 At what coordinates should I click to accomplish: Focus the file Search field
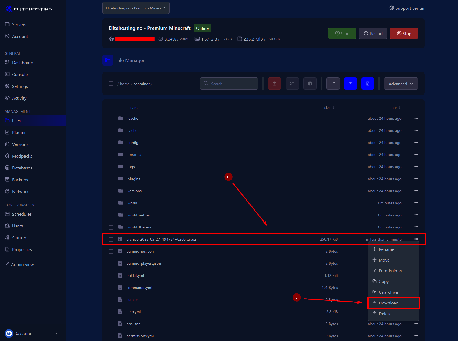coord(229,84)
